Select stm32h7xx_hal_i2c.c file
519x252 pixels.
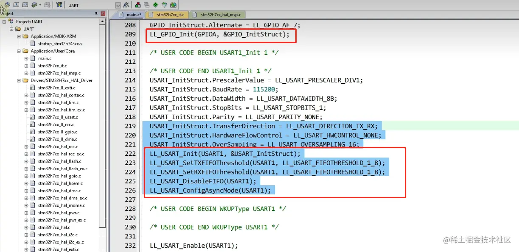tap(57, 235)
